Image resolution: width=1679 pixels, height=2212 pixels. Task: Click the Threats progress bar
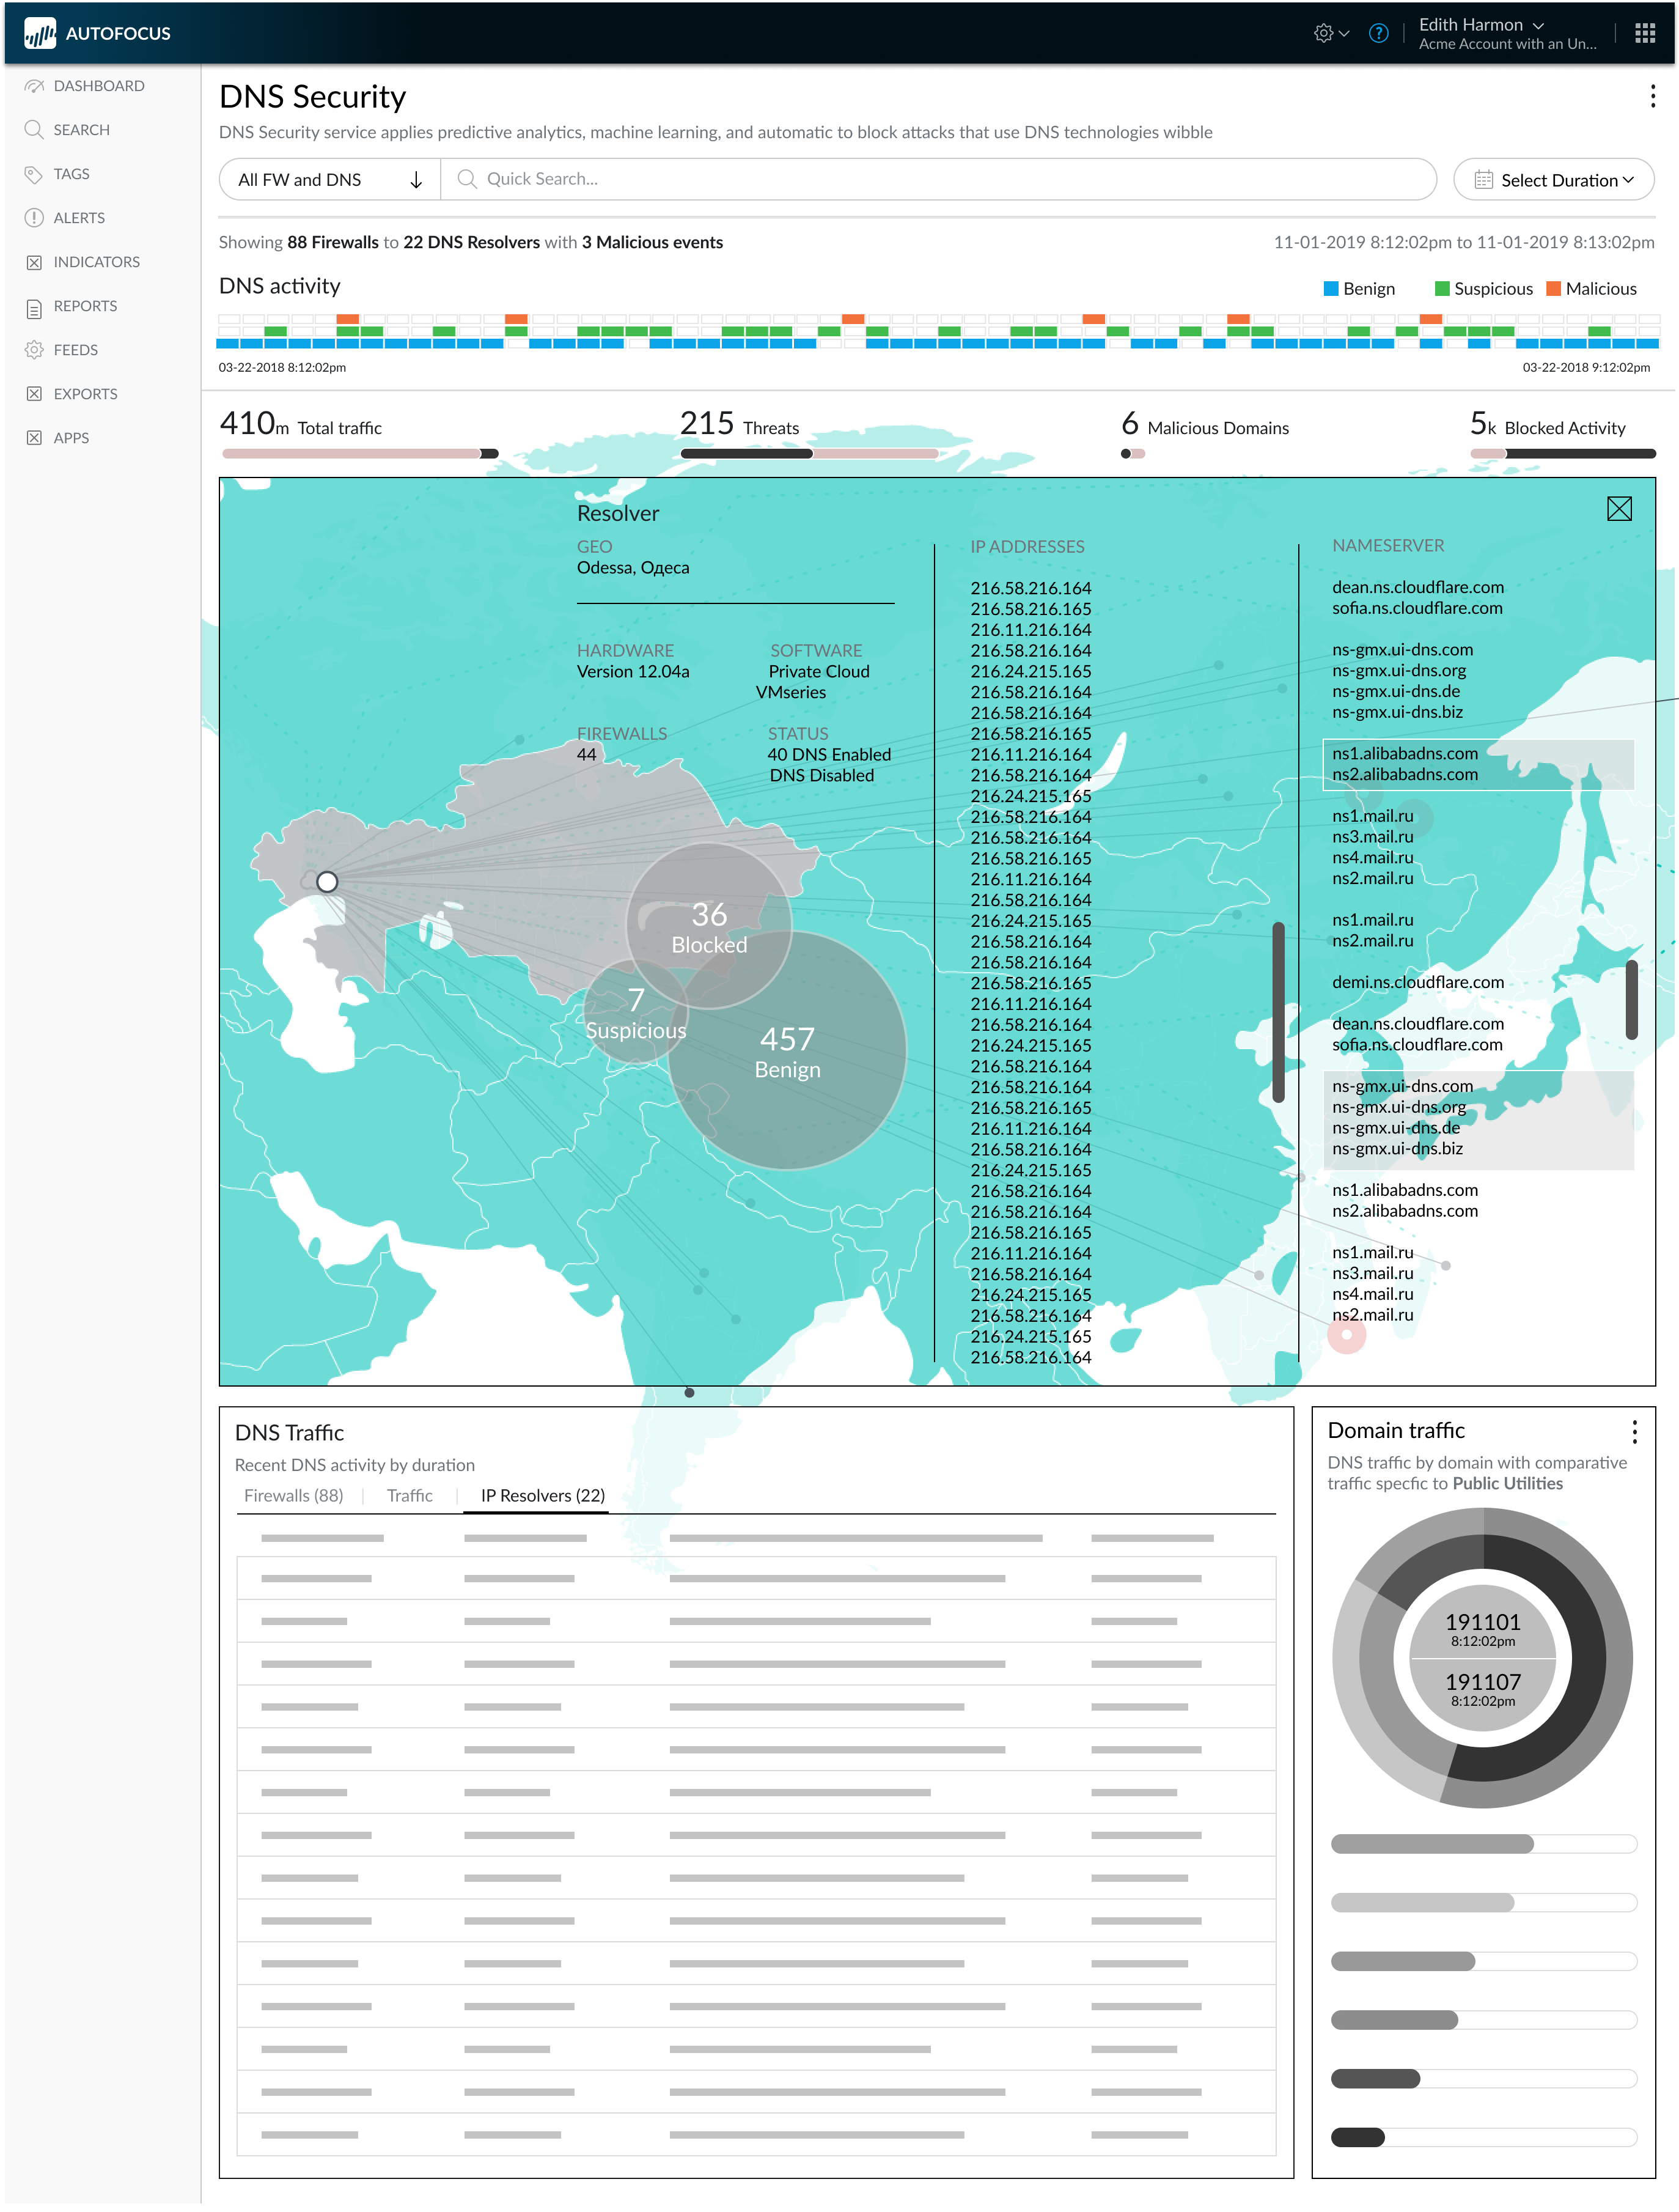(x=809, y=454)
